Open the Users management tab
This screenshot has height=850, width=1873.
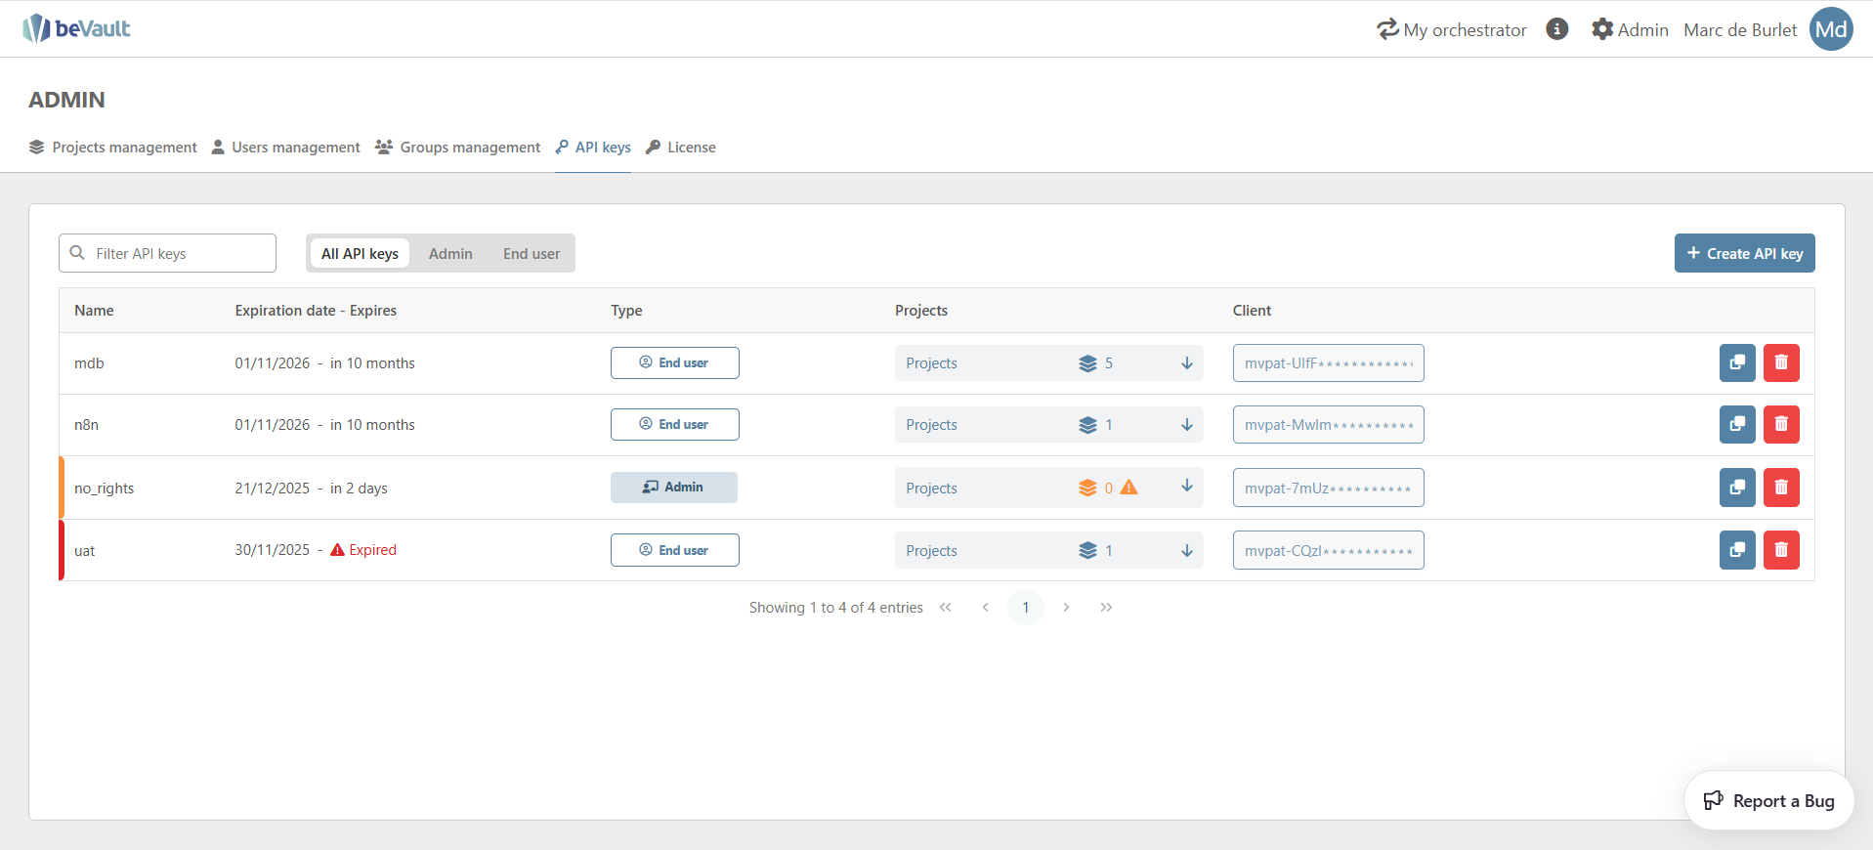click(x=286, y=148)
